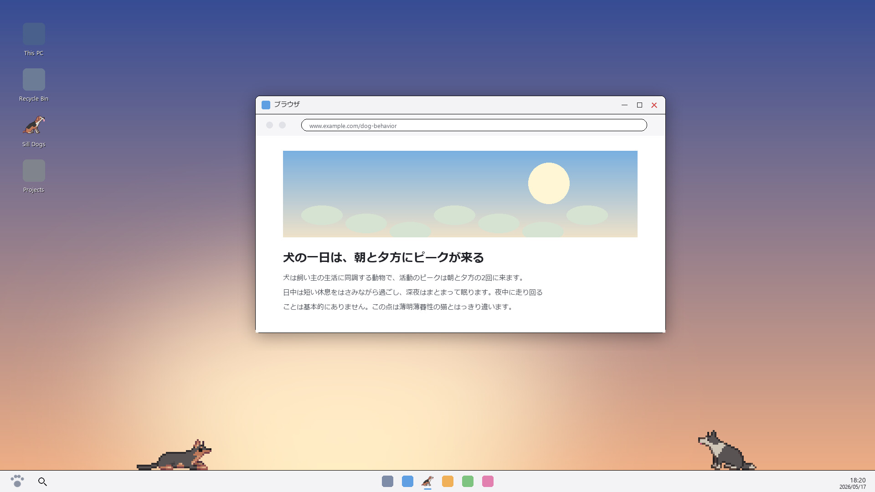This screenshot has width=875, height=492.
Task: Click the paragraph line starting ことは基本的に
Action: (399, 307)
